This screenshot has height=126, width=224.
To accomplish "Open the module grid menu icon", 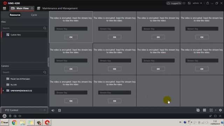I will click(x=5, y=8).
